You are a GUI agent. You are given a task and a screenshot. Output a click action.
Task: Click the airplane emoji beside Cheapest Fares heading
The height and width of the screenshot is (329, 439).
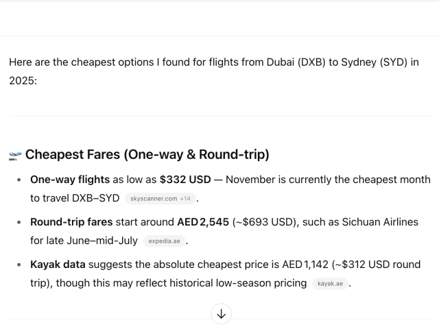pos(15,156)
